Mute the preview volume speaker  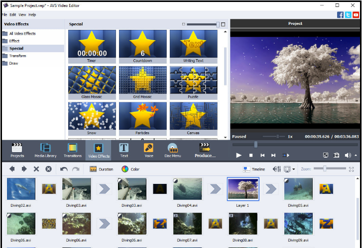347,155
